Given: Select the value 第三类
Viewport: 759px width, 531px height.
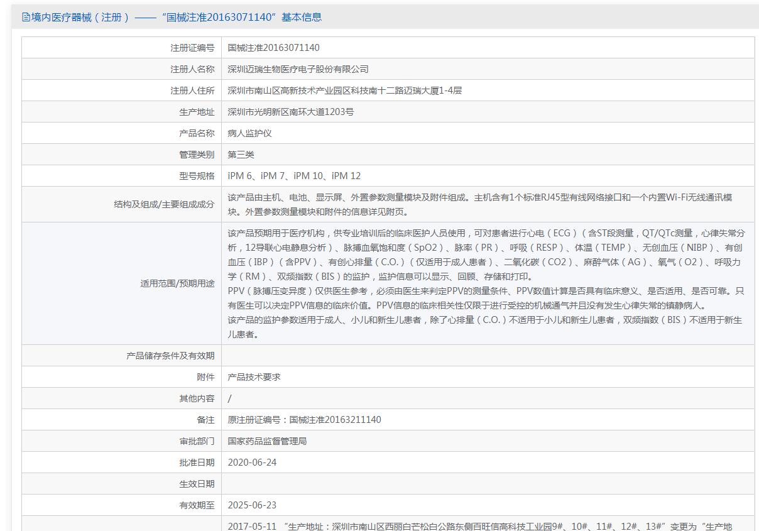Looking at the screenshot, I should tap(241, 155).
